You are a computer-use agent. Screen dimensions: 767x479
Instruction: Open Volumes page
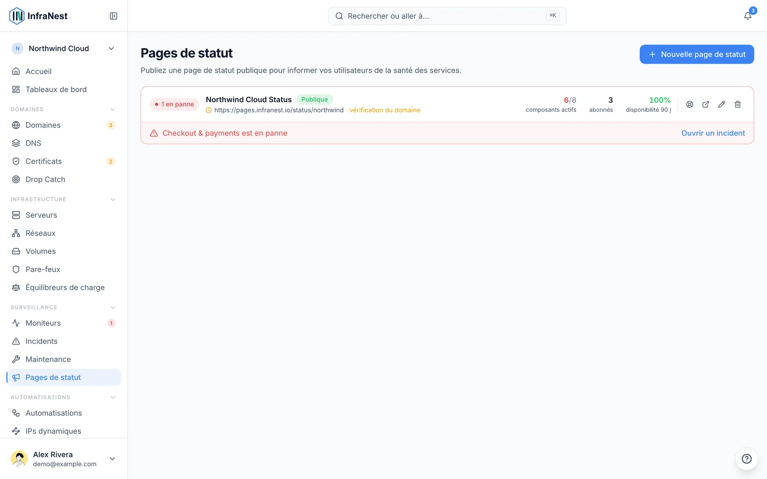pyautogui.click(x=64, y=251)
